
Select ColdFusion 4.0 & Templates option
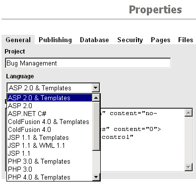click(50, 122)
